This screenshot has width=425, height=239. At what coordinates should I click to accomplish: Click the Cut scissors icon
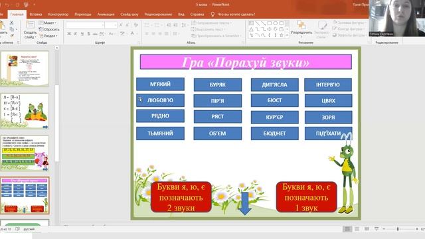click(x=11, y=23)
